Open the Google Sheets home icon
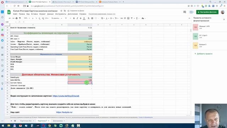 (x=9, y=12)
